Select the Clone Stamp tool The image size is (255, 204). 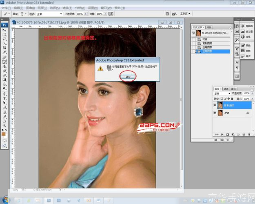tap(4, 67)
